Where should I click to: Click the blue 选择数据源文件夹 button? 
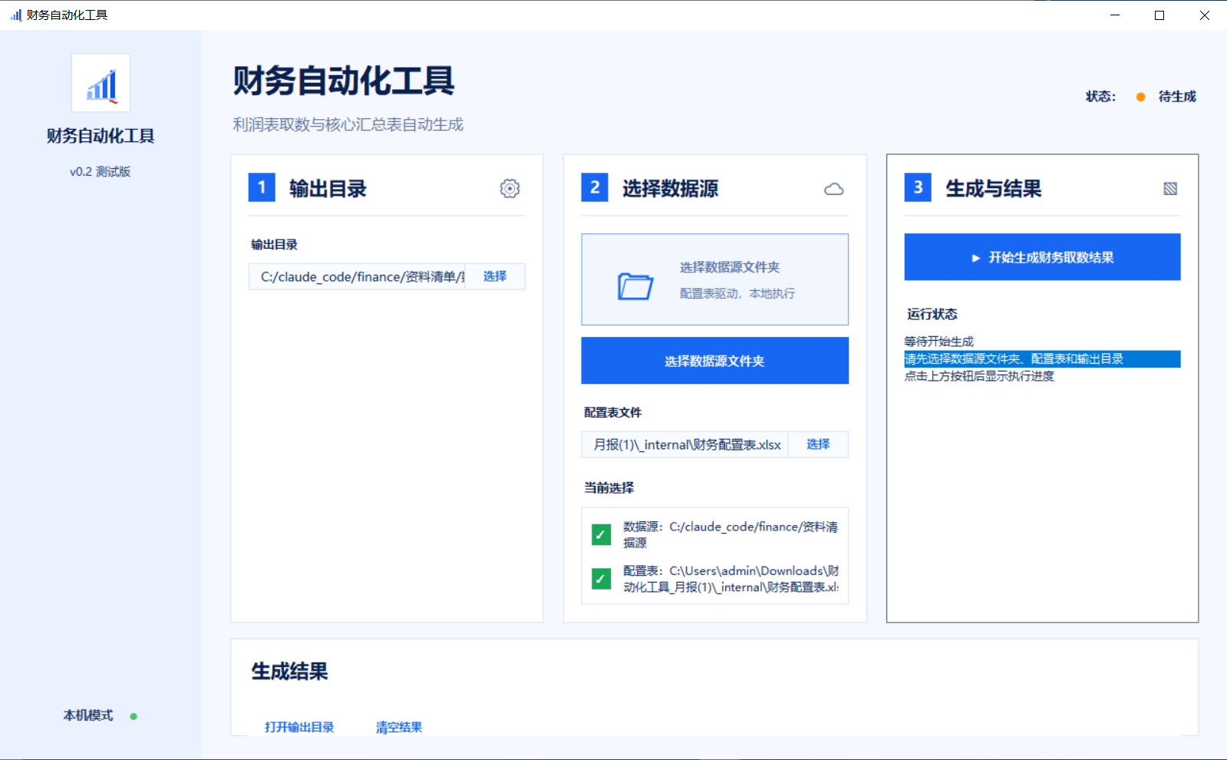pyautogui.click(x=714, y=361)
